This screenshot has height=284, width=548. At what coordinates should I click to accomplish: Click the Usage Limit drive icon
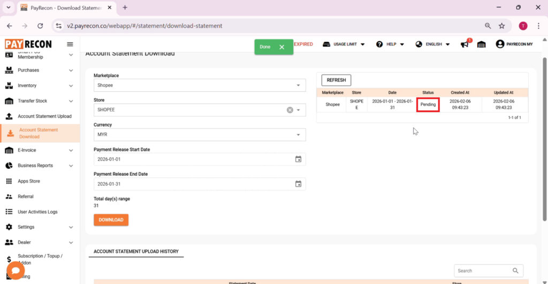(x=326, y=44)
